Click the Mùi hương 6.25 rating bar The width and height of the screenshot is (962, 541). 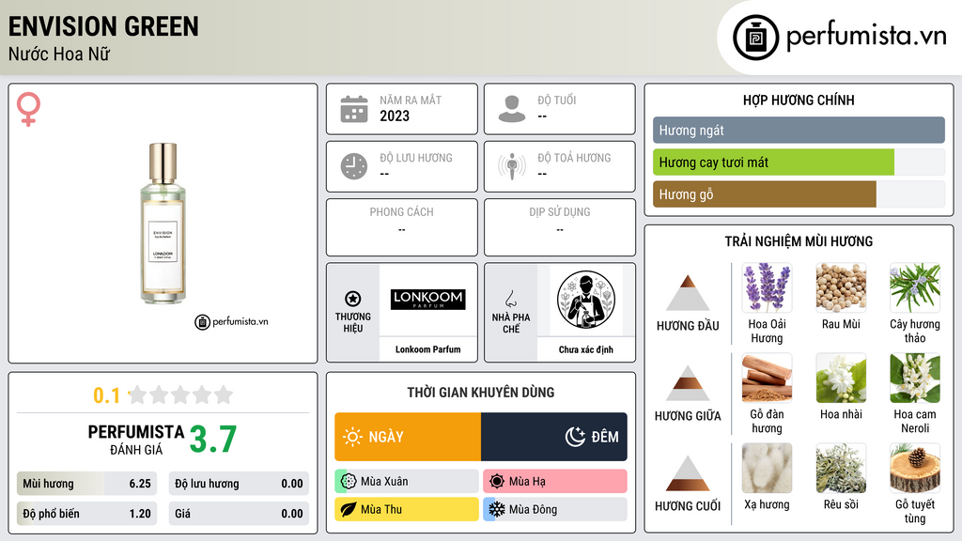[x=86, y=484]
